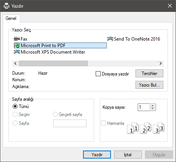Choose the Microsoft Print to PDF printer icon
The width and height of the screenshot is (176, 162).
pos(17,46)
